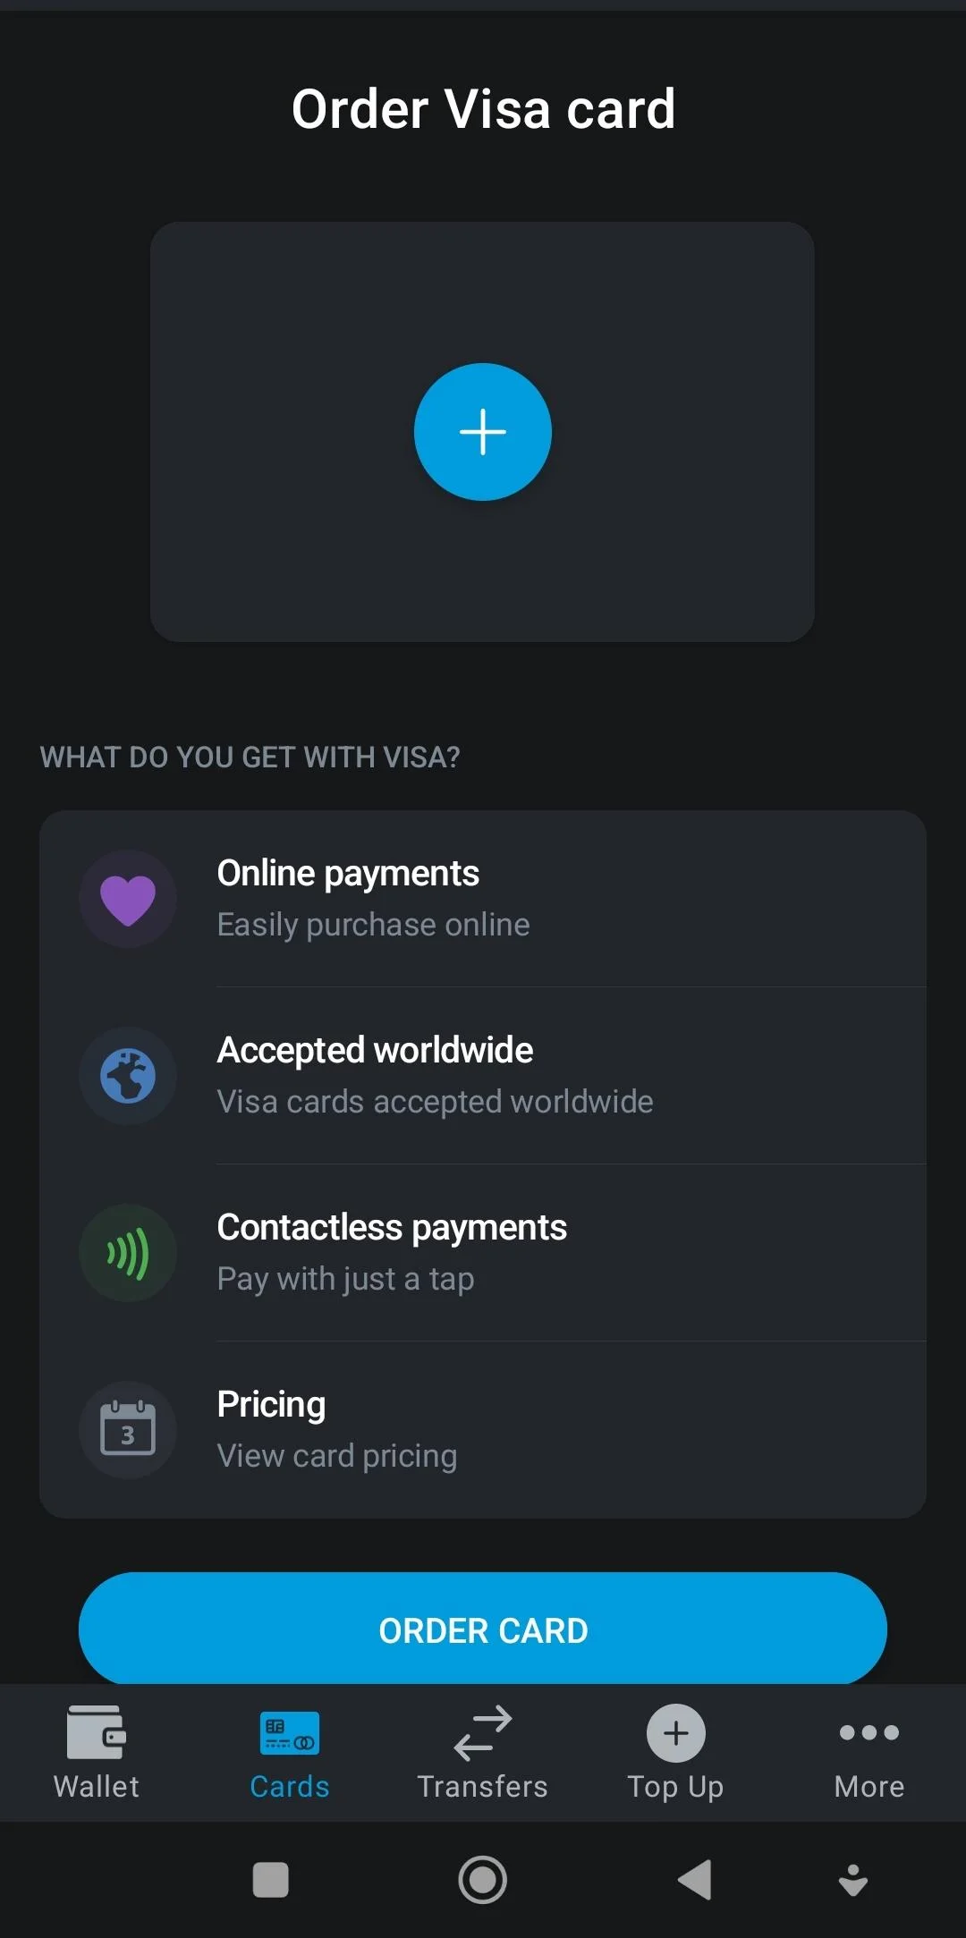Open Wallet from the bottom navigation
Image resolution: width=966 pixels, height=1938 pixels.
[x=97, y=1752]
